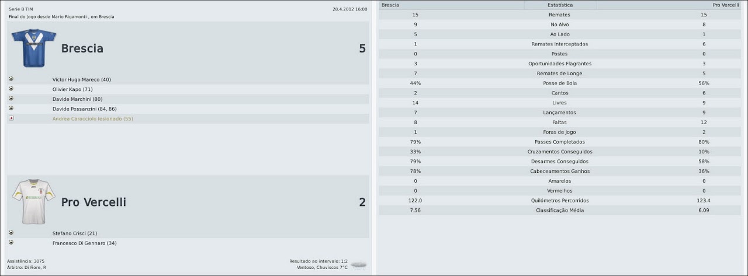The width and height of the screenshot is (748, 276).
Task: Click the goal icon next to Stefano Crisci
Action: point(11,233)
